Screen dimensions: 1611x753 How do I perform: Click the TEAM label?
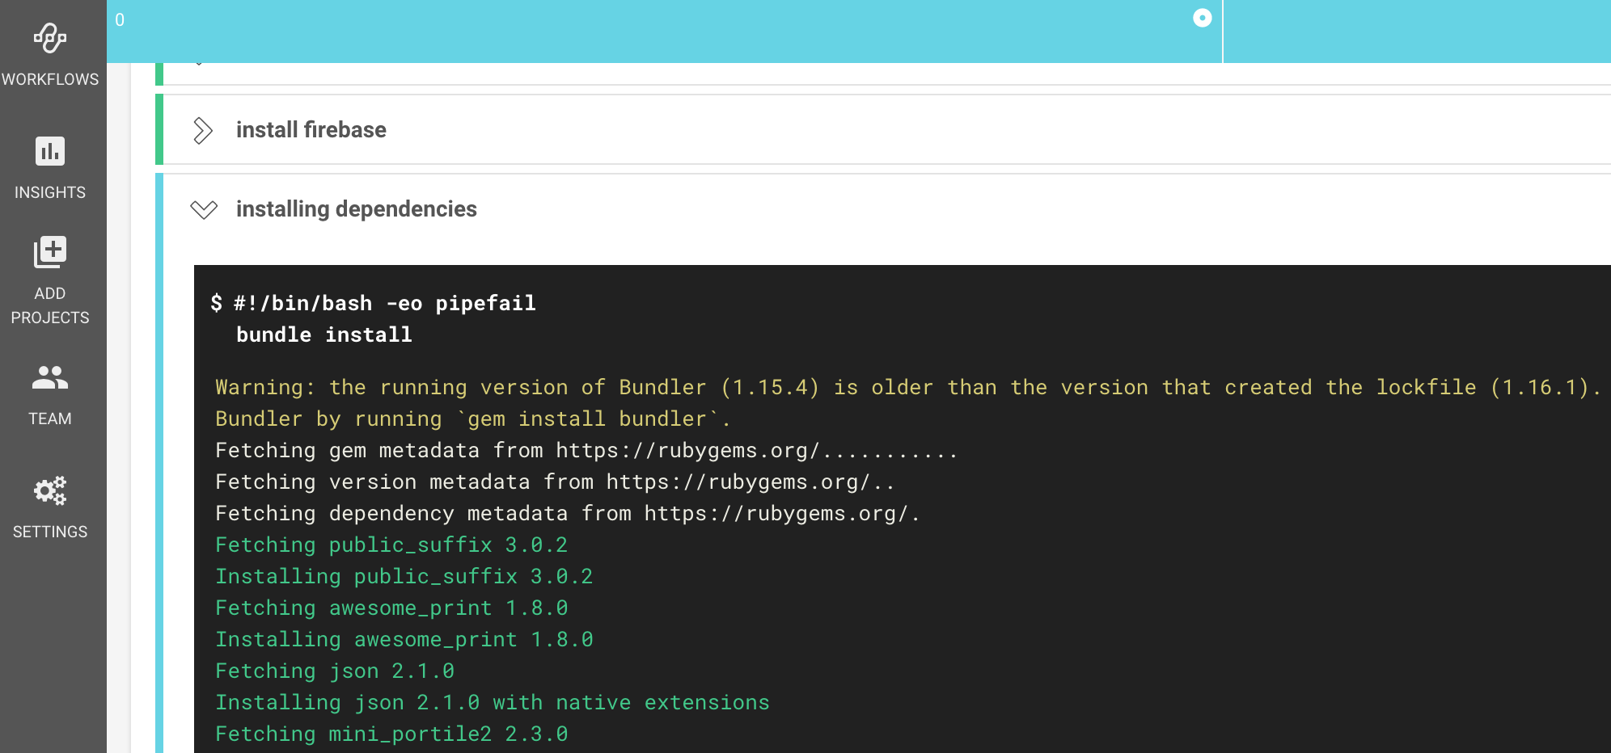pos(50,419)
